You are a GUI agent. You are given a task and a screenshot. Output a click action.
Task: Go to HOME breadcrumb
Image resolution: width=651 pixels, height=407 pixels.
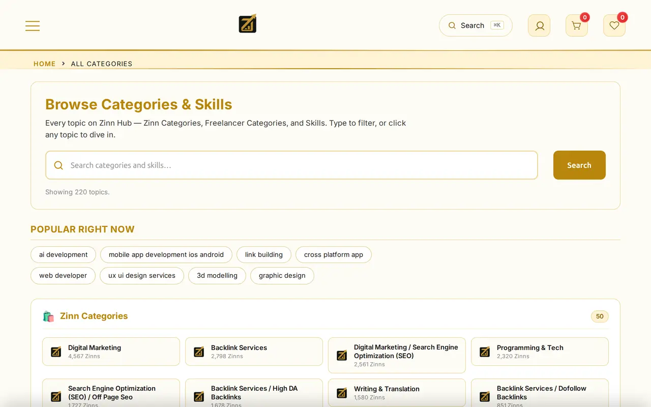[x=45, y=64]
